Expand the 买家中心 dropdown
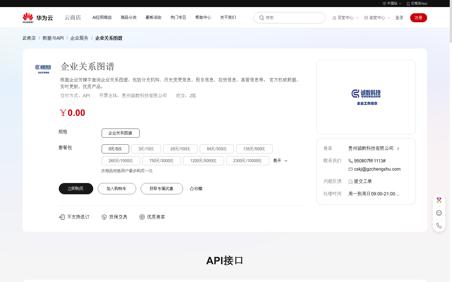Viewport: 452px width, 282px height. click(345, 18)
